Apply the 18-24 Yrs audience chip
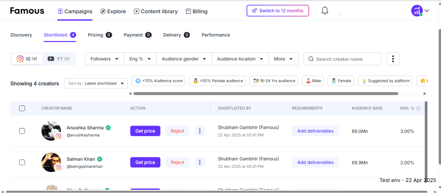The width and height of the screenshot is (441, 193). [x=274, y=81]
